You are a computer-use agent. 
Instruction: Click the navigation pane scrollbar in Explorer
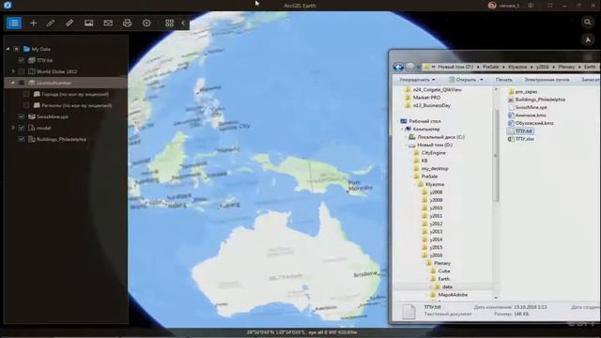point(496,155)
